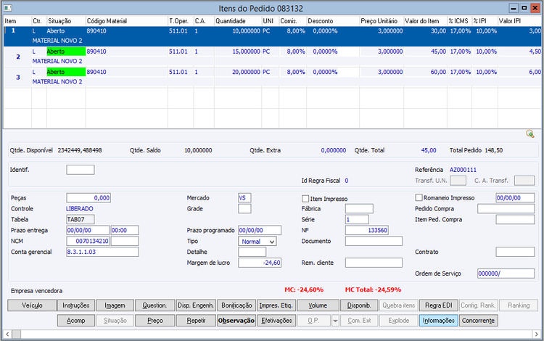The height and width of the screenshot is (341, 544).
Task: Expand the arrow next to O.P. button
Action: click(335, 320)
